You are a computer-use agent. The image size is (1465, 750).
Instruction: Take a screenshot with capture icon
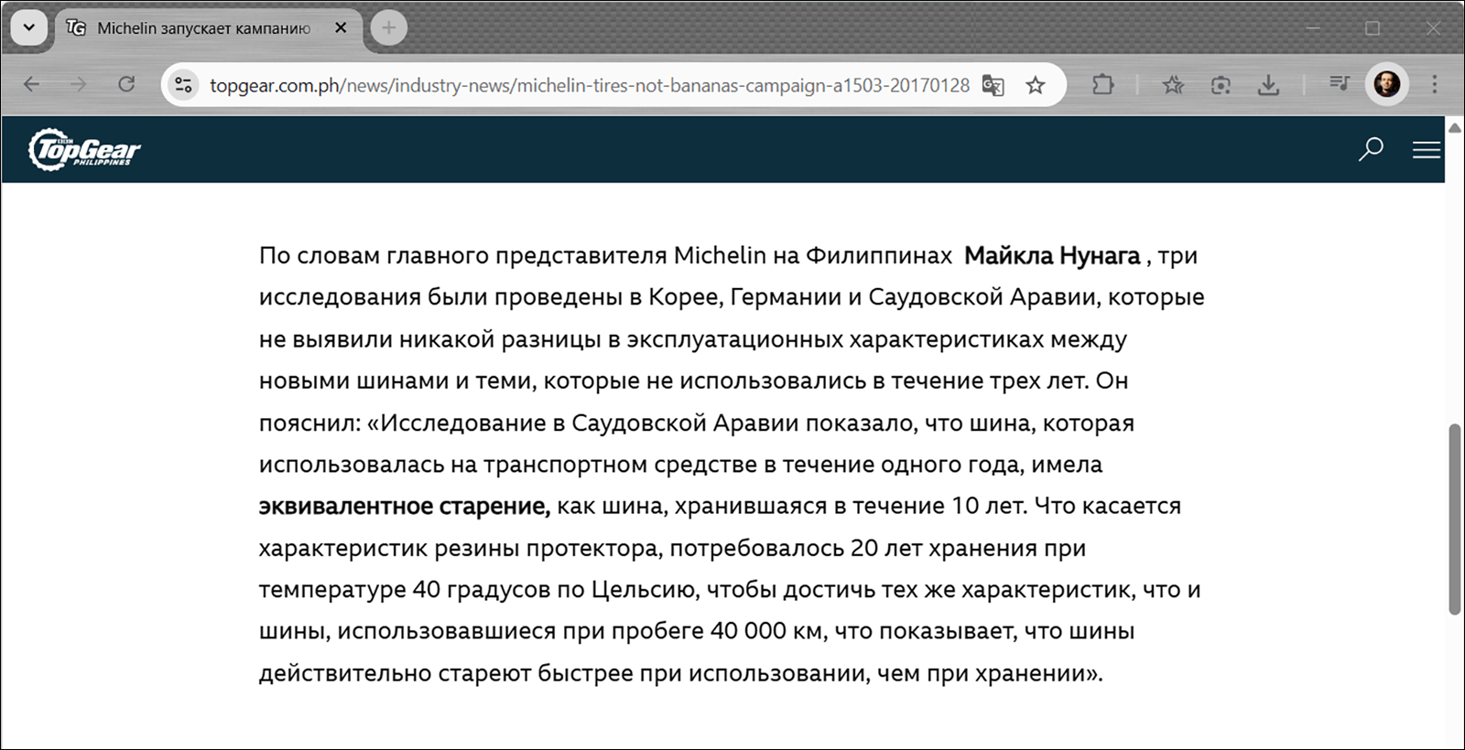(x=1221, y=85)
